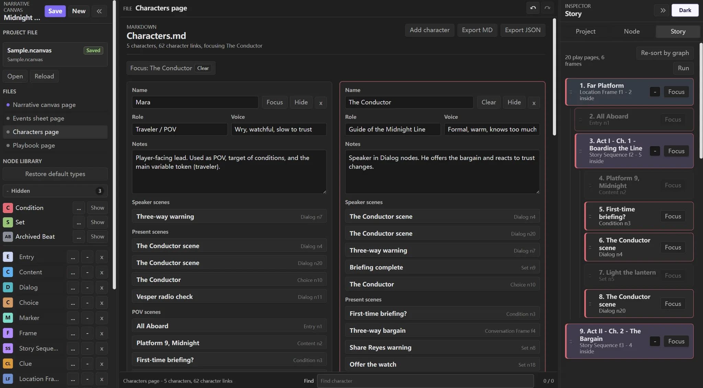This screenshot has height=388, width=703.
Task: Open more options for Condition type
Action: click(79, 208)
